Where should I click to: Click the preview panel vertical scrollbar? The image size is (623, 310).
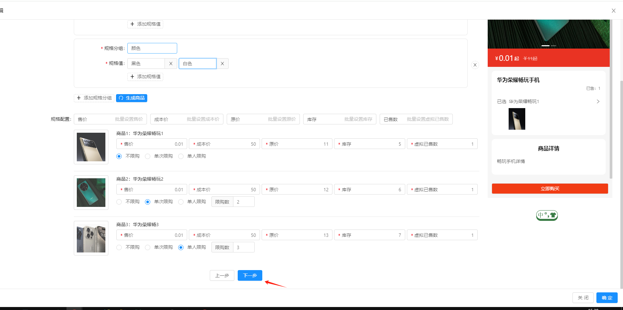(x=611, y=99)
